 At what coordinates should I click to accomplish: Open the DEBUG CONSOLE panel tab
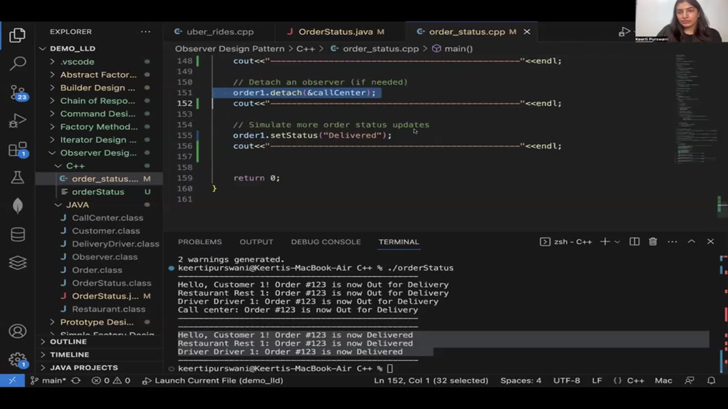point(326,241)
